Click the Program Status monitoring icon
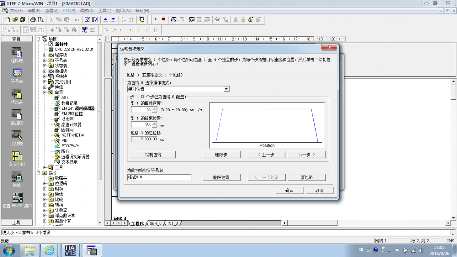This screenshot has width=457, height=257. (x=174, y=19)
